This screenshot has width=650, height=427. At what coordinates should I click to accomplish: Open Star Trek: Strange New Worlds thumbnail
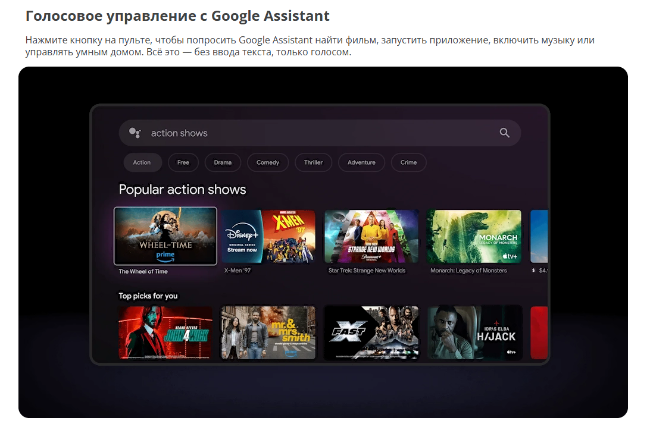[x=371, y=236]
